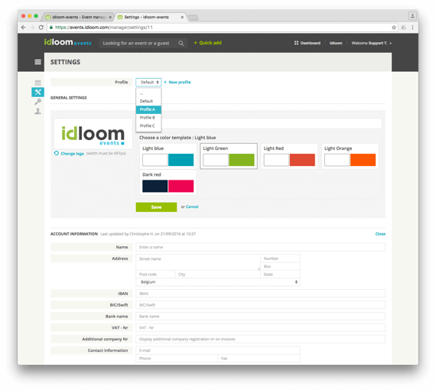Screen dimensions: 436x390
Task: Click the Street name field
Action: point(198,262)
